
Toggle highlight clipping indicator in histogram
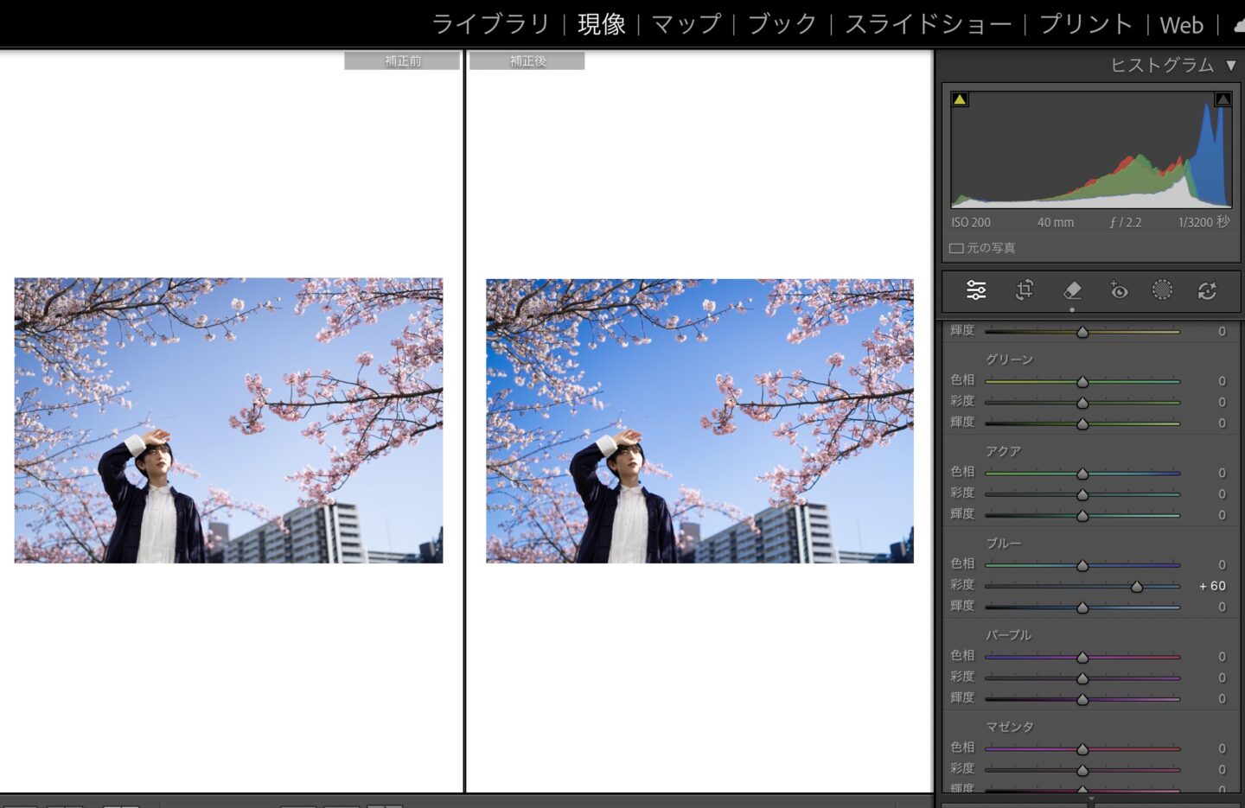[1223, 99]
